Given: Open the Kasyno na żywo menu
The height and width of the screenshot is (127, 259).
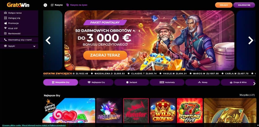Looking at the screenshot, I should pyautogui.click(x=77, y=5).
